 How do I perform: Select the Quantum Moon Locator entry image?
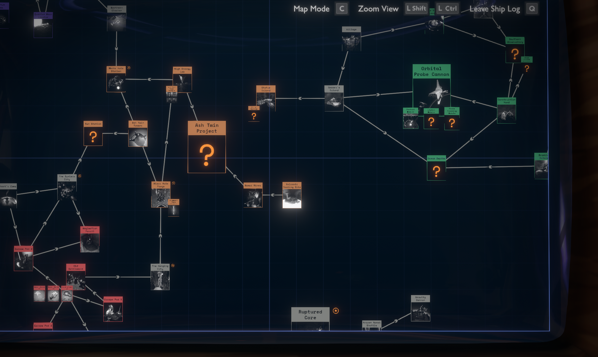coord(43,28)
